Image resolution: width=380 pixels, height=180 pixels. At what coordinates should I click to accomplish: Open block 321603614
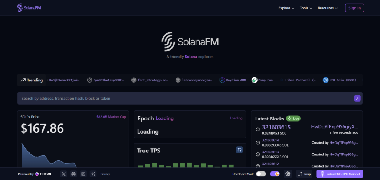tap(270, 140)
